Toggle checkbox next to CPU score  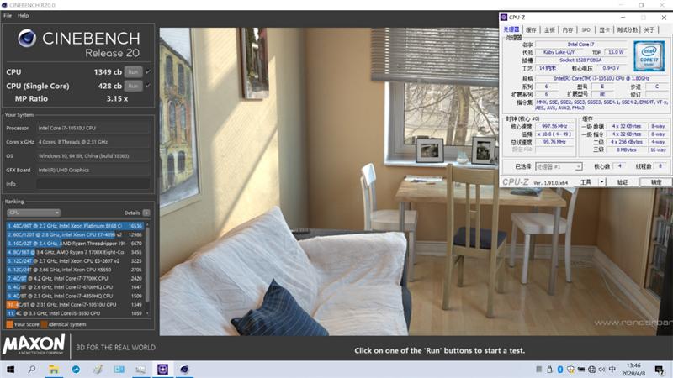(x=148, y=72)
